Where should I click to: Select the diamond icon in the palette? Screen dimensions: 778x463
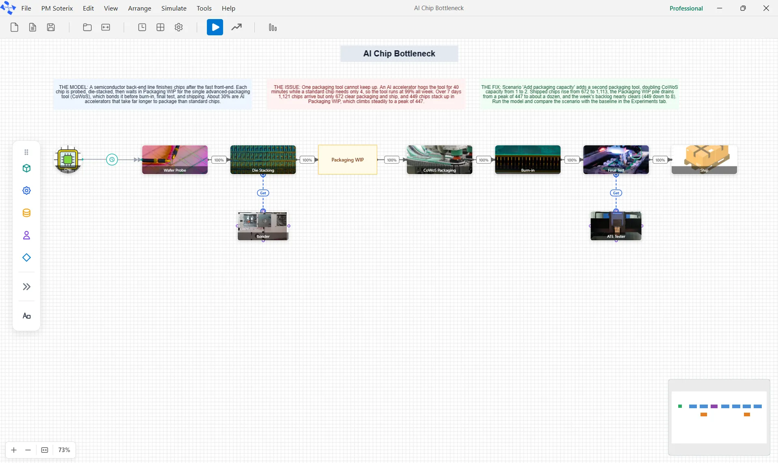pos(26,258)
